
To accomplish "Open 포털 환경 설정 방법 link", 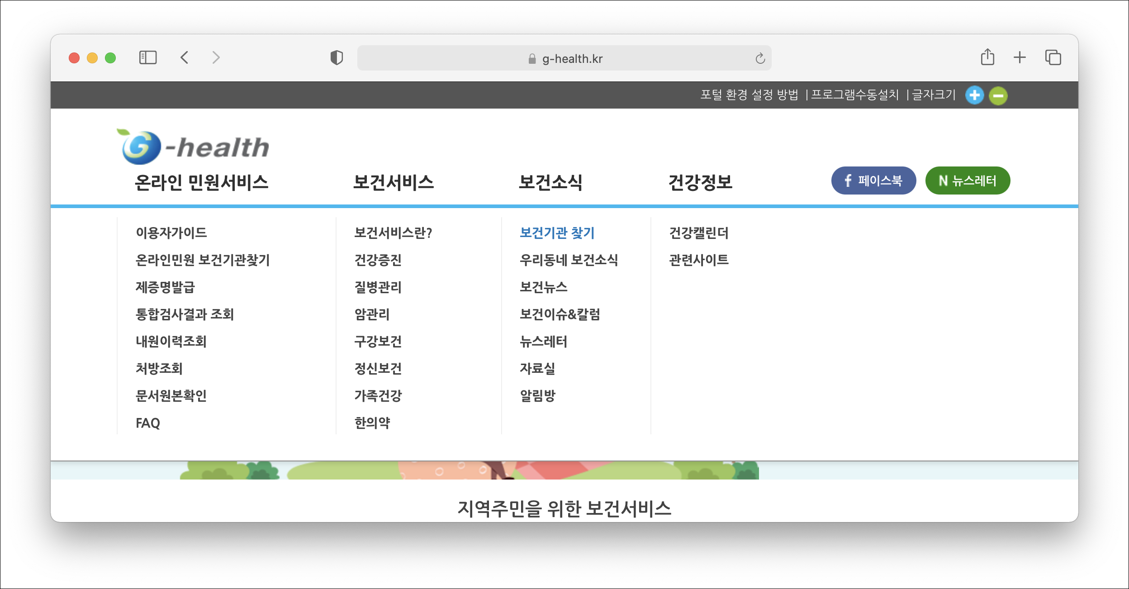I will click(x=750, y=95).
